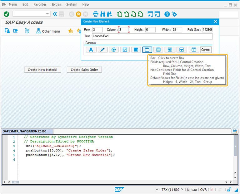This screenshot has width=240, height=194.
Task: Open the Help menu
Action: tap(85, 5)
